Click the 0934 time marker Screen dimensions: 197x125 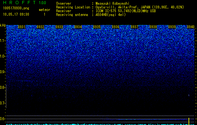click(x=78, y=27)
